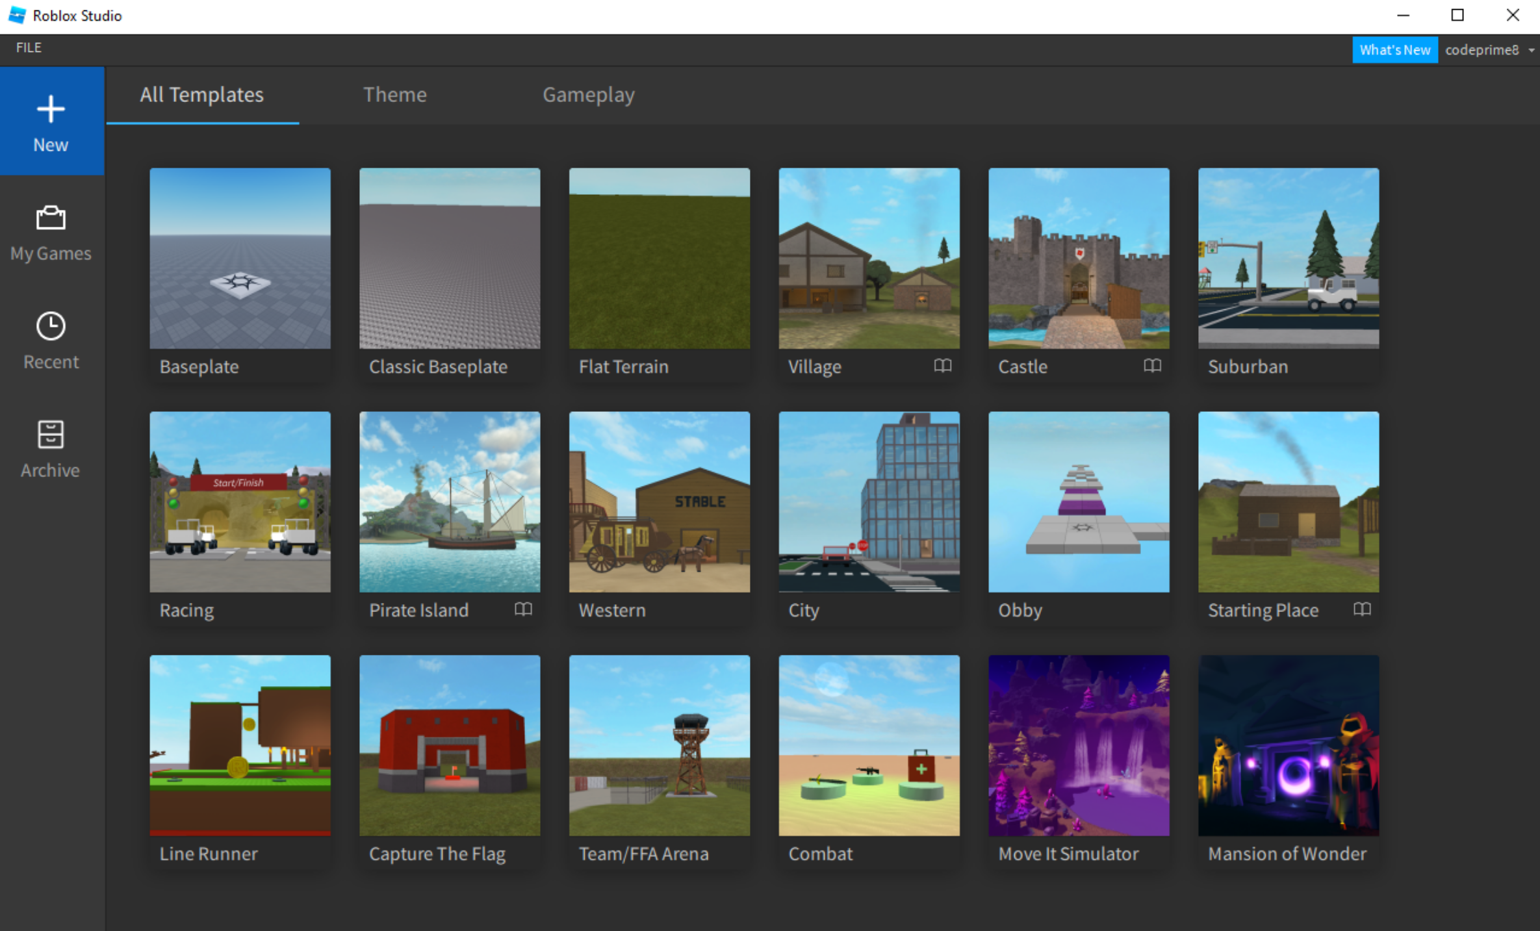The height and width of the screenshot is (931, 1540).
Task: Click the book icon on Castle template
Action: [x=1152, y=366]
